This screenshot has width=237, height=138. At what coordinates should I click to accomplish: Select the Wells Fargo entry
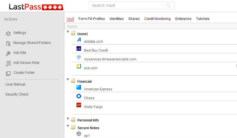[93, 107]
